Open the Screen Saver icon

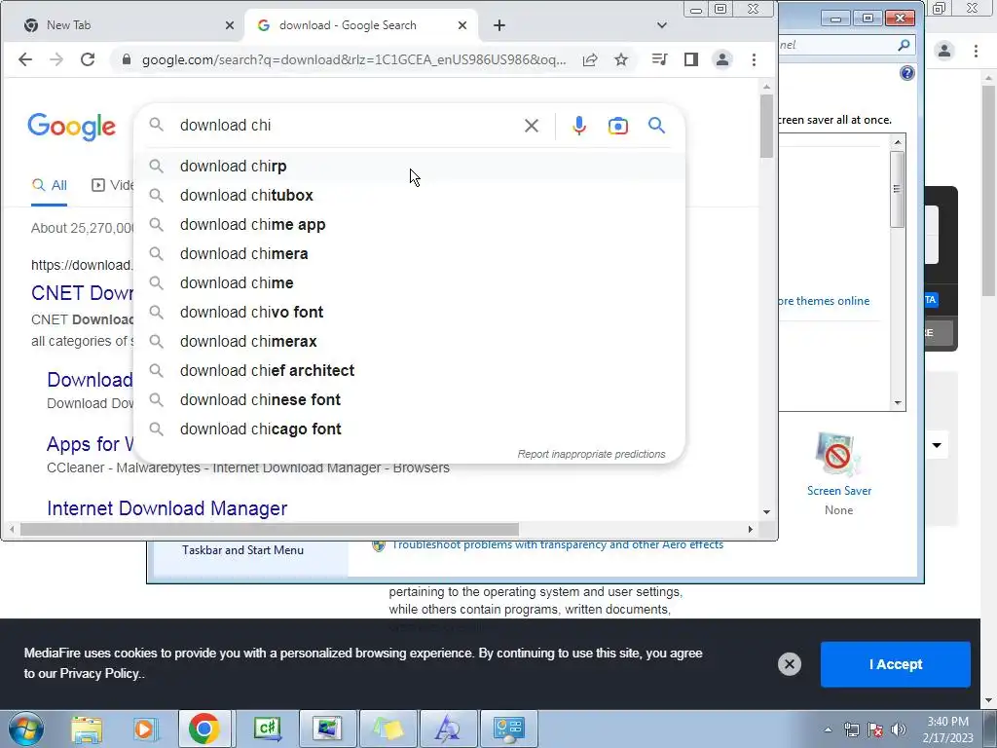coord(838,455)
